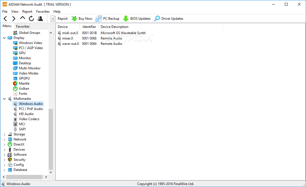
Task: Select the Desktop tree icon
Action: tap(15, 63)
